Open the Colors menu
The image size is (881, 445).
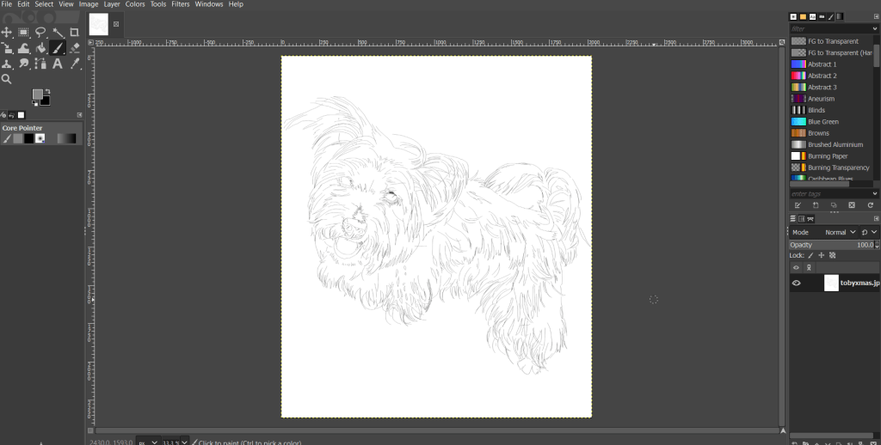135,4
